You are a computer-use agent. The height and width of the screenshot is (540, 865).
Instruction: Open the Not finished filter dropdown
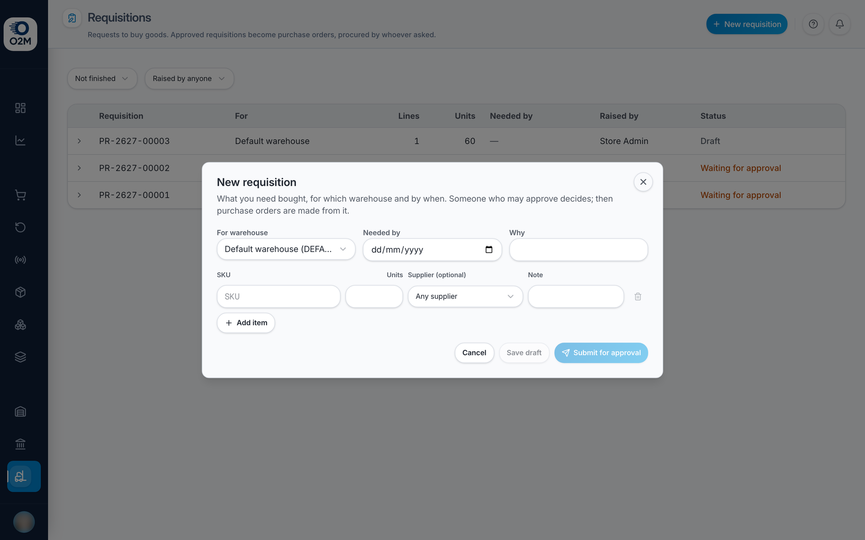102,79
